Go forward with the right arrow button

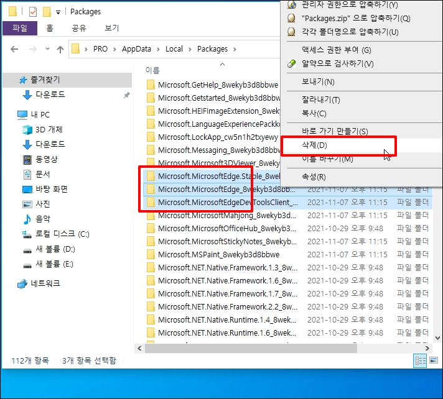[33, 49]
